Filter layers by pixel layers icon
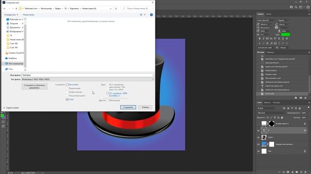Screen dimensions: 311x174 [284, 108]
